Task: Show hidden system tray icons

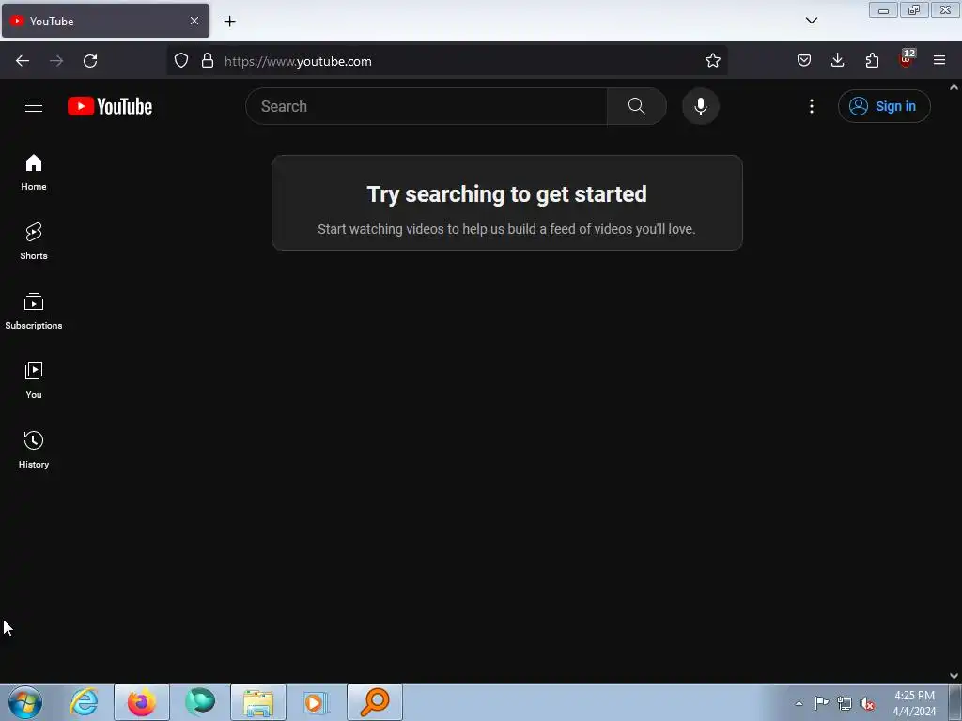Action: point(799,704)
